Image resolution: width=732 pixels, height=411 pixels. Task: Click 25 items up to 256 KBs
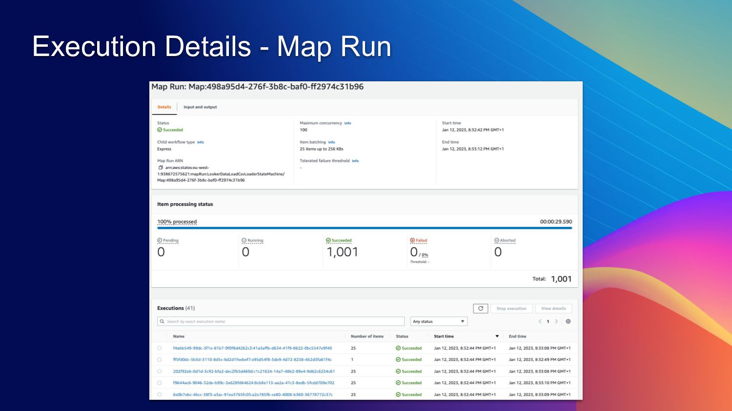(322, 149)
